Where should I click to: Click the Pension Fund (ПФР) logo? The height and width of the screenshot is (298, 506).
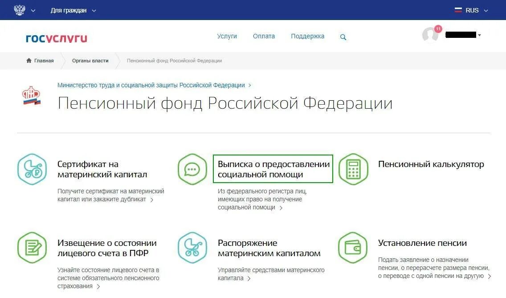coord(31,96)
